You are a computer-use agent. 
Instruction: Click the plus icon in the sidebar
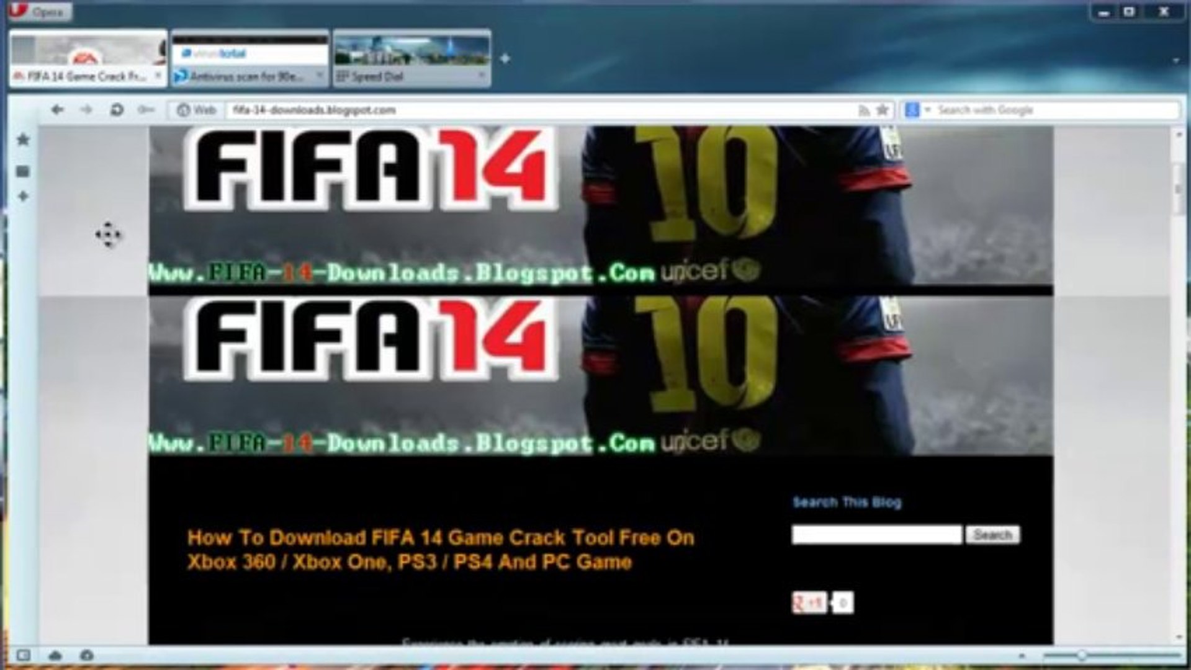pyautogui.click(x=23, y=197)
